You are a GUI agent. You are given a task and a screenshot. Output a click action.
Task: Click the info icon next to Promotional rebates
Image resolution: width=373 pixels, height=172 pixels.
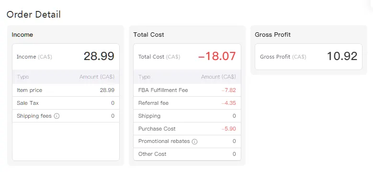pos(194,142)
